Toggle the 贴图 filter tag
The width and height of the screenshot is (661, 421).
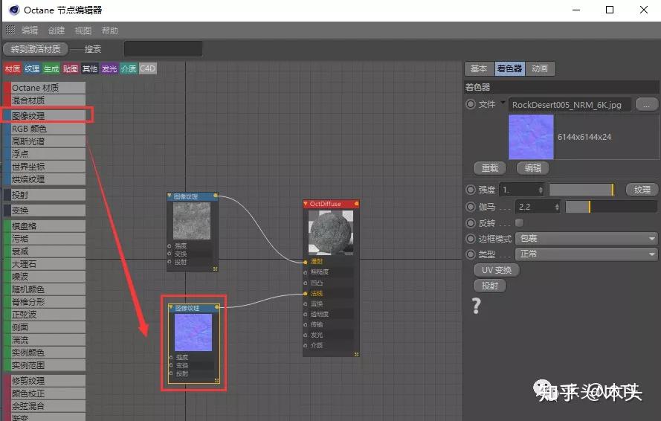[71, 68]
